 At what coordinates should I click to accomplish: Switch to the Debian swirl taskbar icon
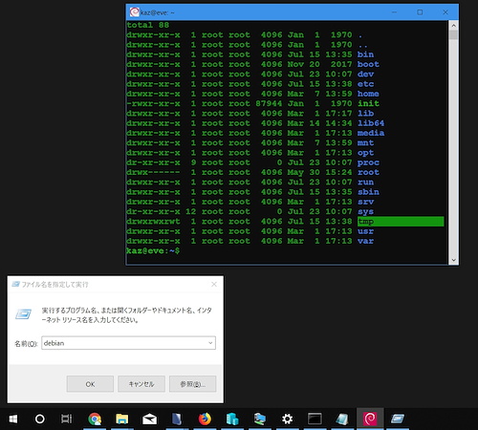coord(370,419)
